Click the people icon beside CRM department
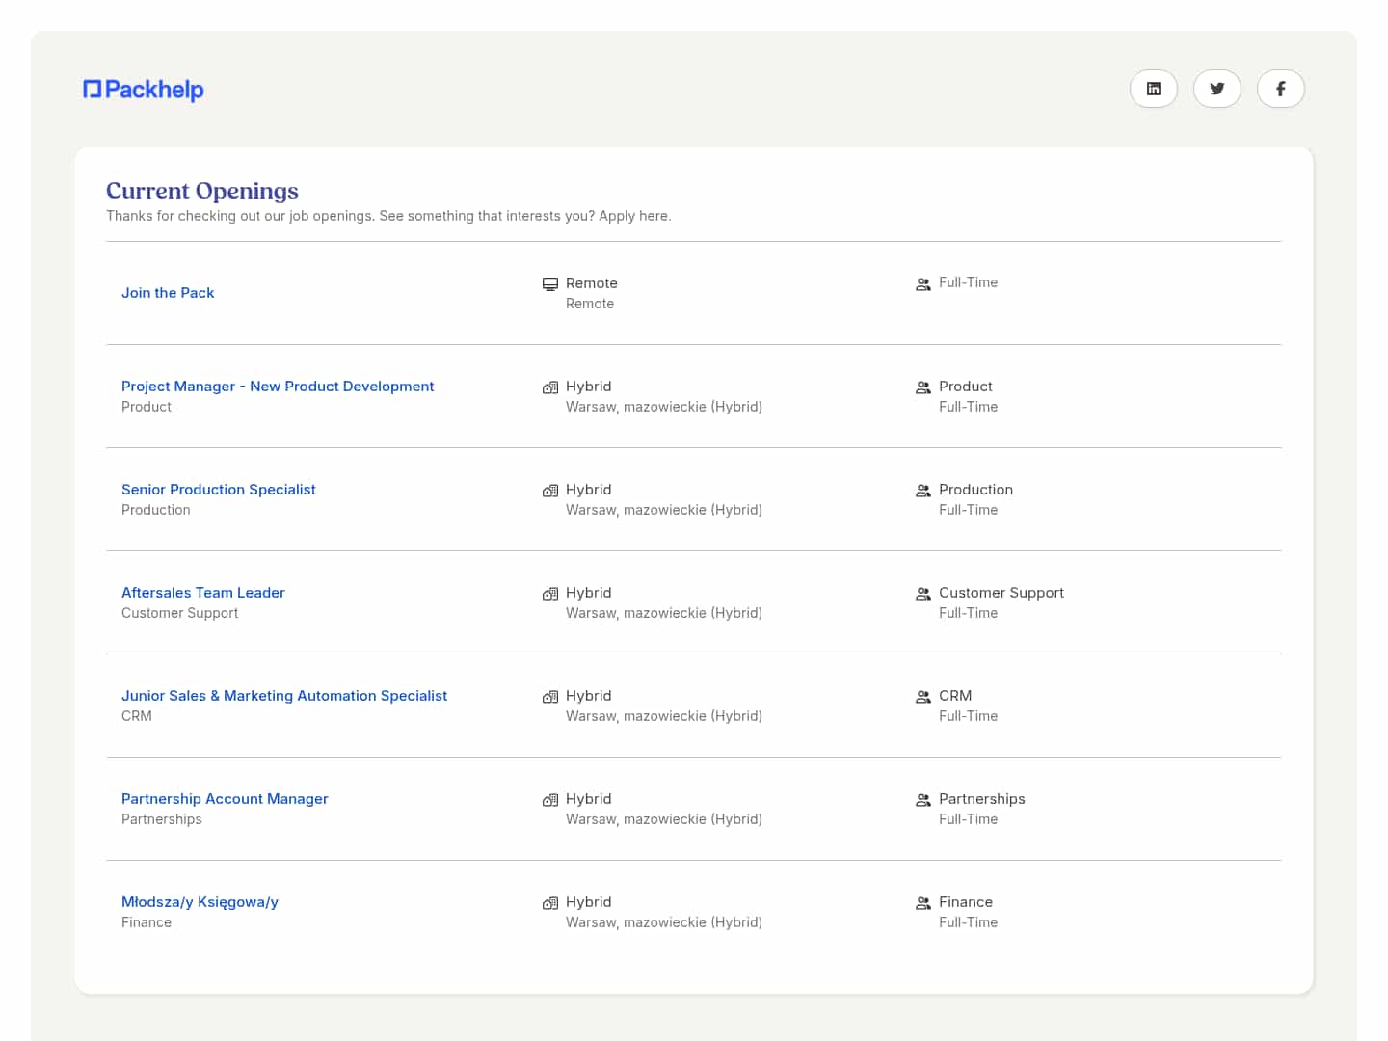1388x1041 pixels. click(922, 697)
